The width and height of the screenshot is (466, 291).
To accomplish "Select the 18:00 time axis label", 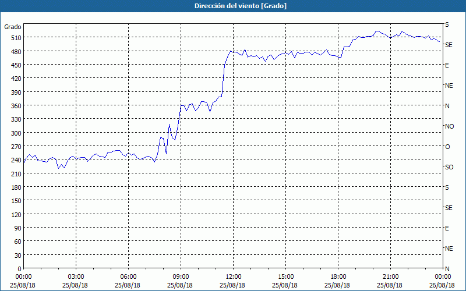I will point(338,277).
